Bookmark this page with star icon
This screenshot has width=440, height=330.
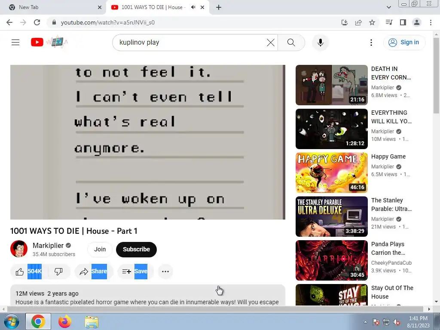[x=372, y=22]
